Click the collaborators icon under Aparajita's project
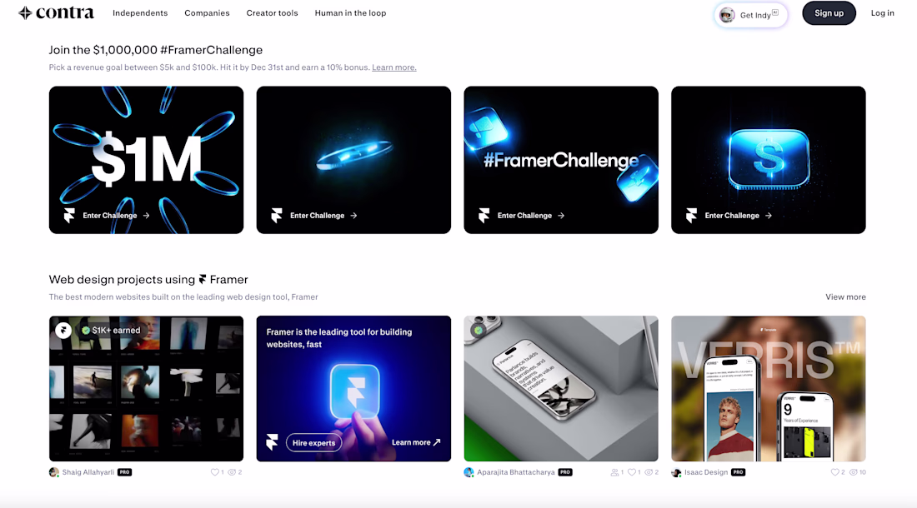The width and height of the screenshot is (917, 508). point(614,472)
